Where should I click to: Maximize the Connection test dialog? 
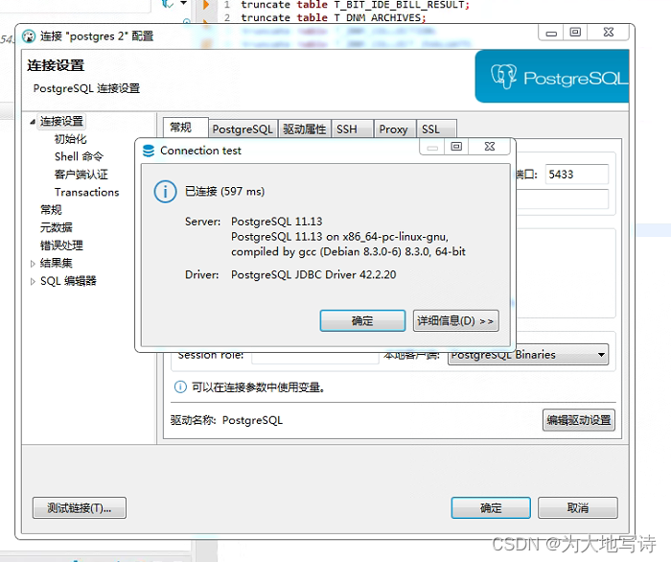click(456, 147)
